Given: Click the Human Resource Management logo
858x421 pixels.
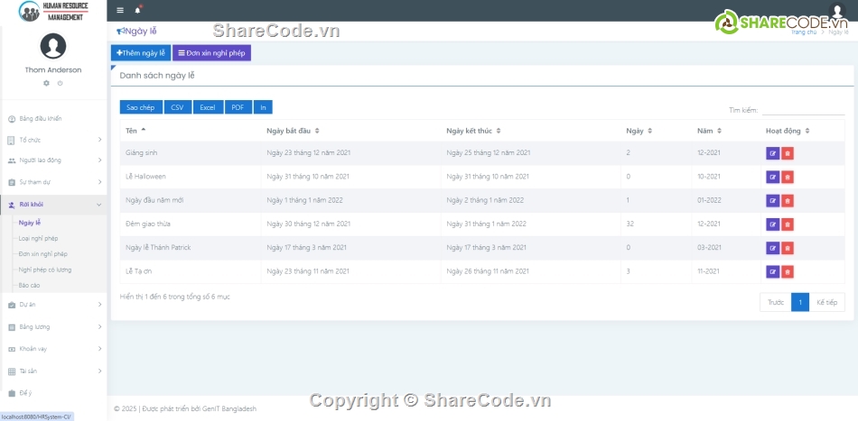Looking at the screenshot, I should pos(53,11).
